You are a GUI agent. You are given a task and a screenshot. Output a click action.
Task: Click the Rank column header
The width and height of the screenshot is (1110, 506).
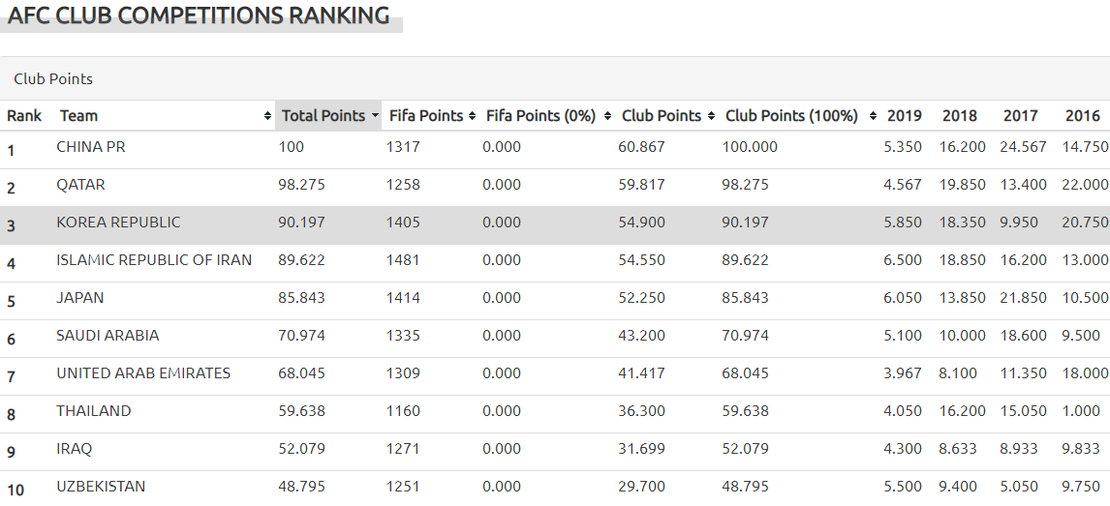click(x=24, y=116)
